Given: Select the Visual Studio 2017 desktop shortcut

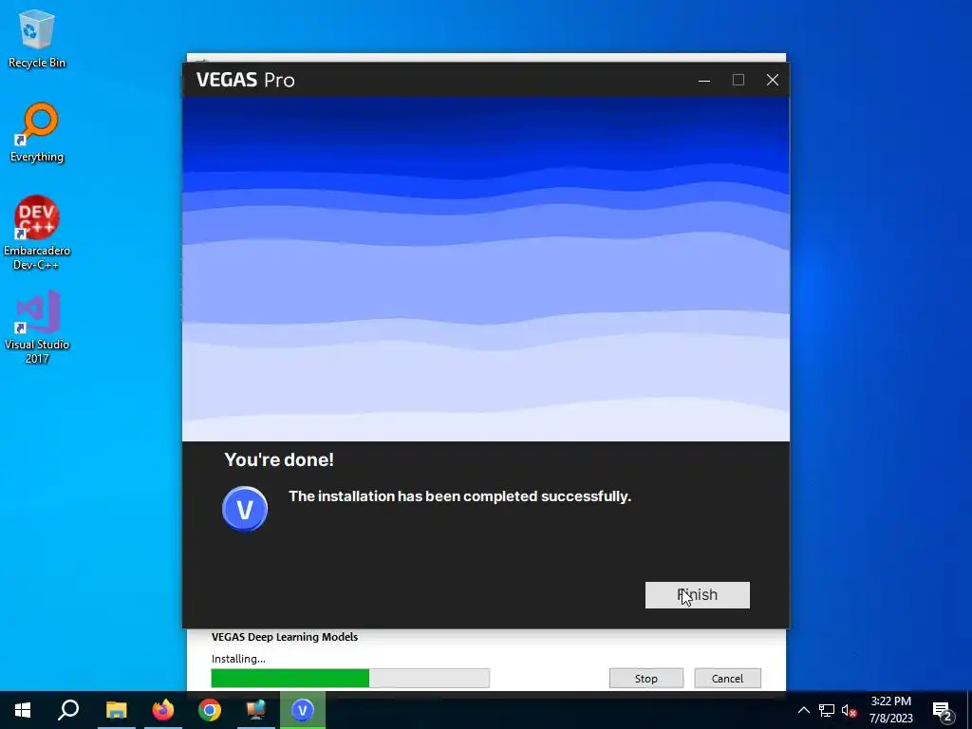Looking at the screenshot, I should click(37, 327).
